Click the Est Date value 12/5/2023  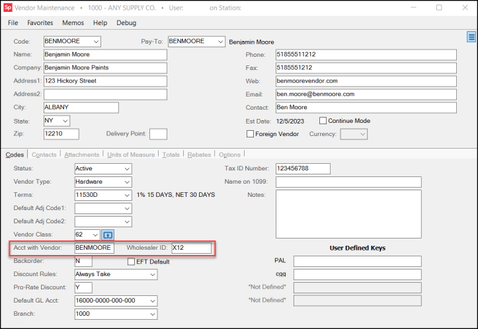pos(290,122)
